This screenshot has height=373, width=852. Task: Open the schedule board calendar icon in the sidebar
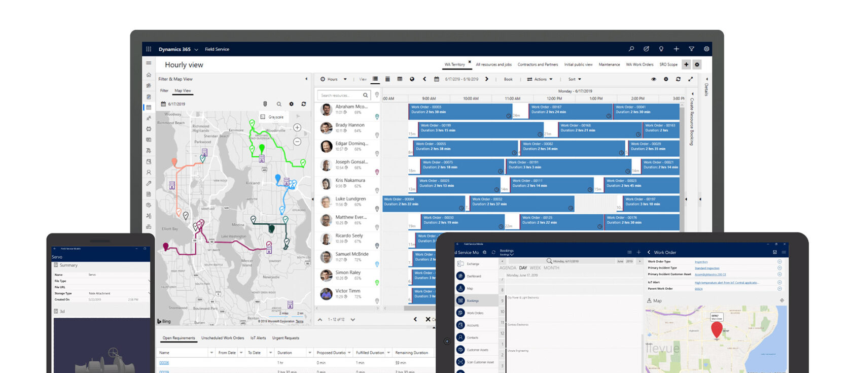[x=149, y=108]
